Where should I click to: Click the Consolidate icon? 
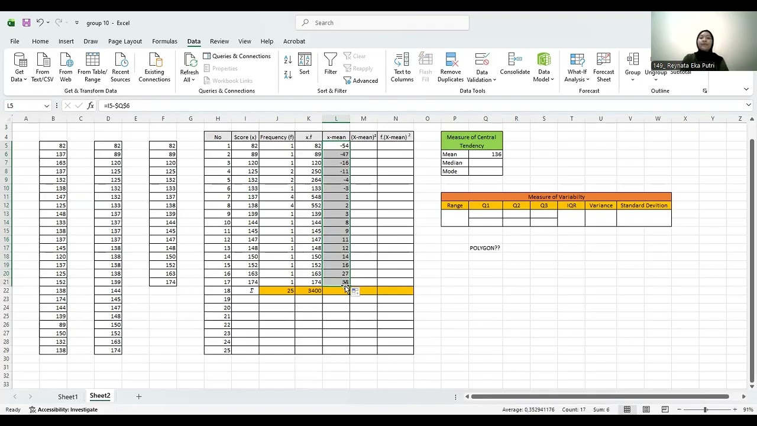click(x=515, y=64)
